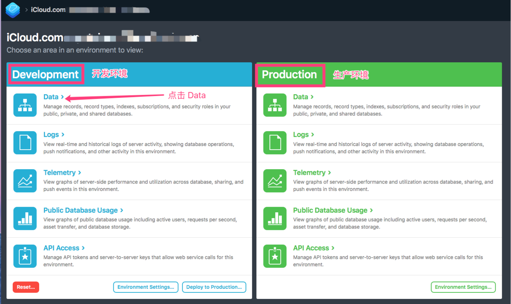The height and width of the screenshot is (304, 511).
Task: Open Development Environment Settings... button
Action: [x=146, y=287]
